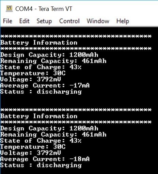Click Status discharging below -17mA line
This screenshot has width=158, height=174.
pyautogui.click(x=41, y=92)
